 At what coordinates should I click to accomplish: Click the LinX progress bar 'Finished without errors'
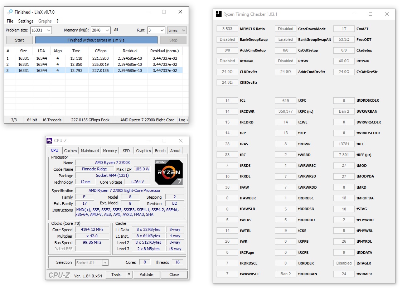(96, 40)
